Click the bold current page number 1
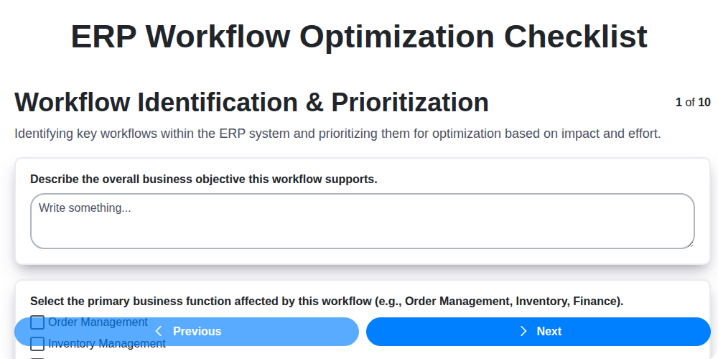 (679, 102)
